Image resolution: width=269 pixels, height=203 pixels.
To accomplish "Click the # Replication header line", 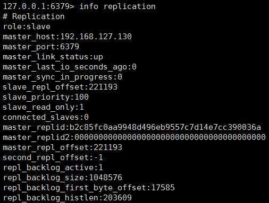I will point(33,17).
